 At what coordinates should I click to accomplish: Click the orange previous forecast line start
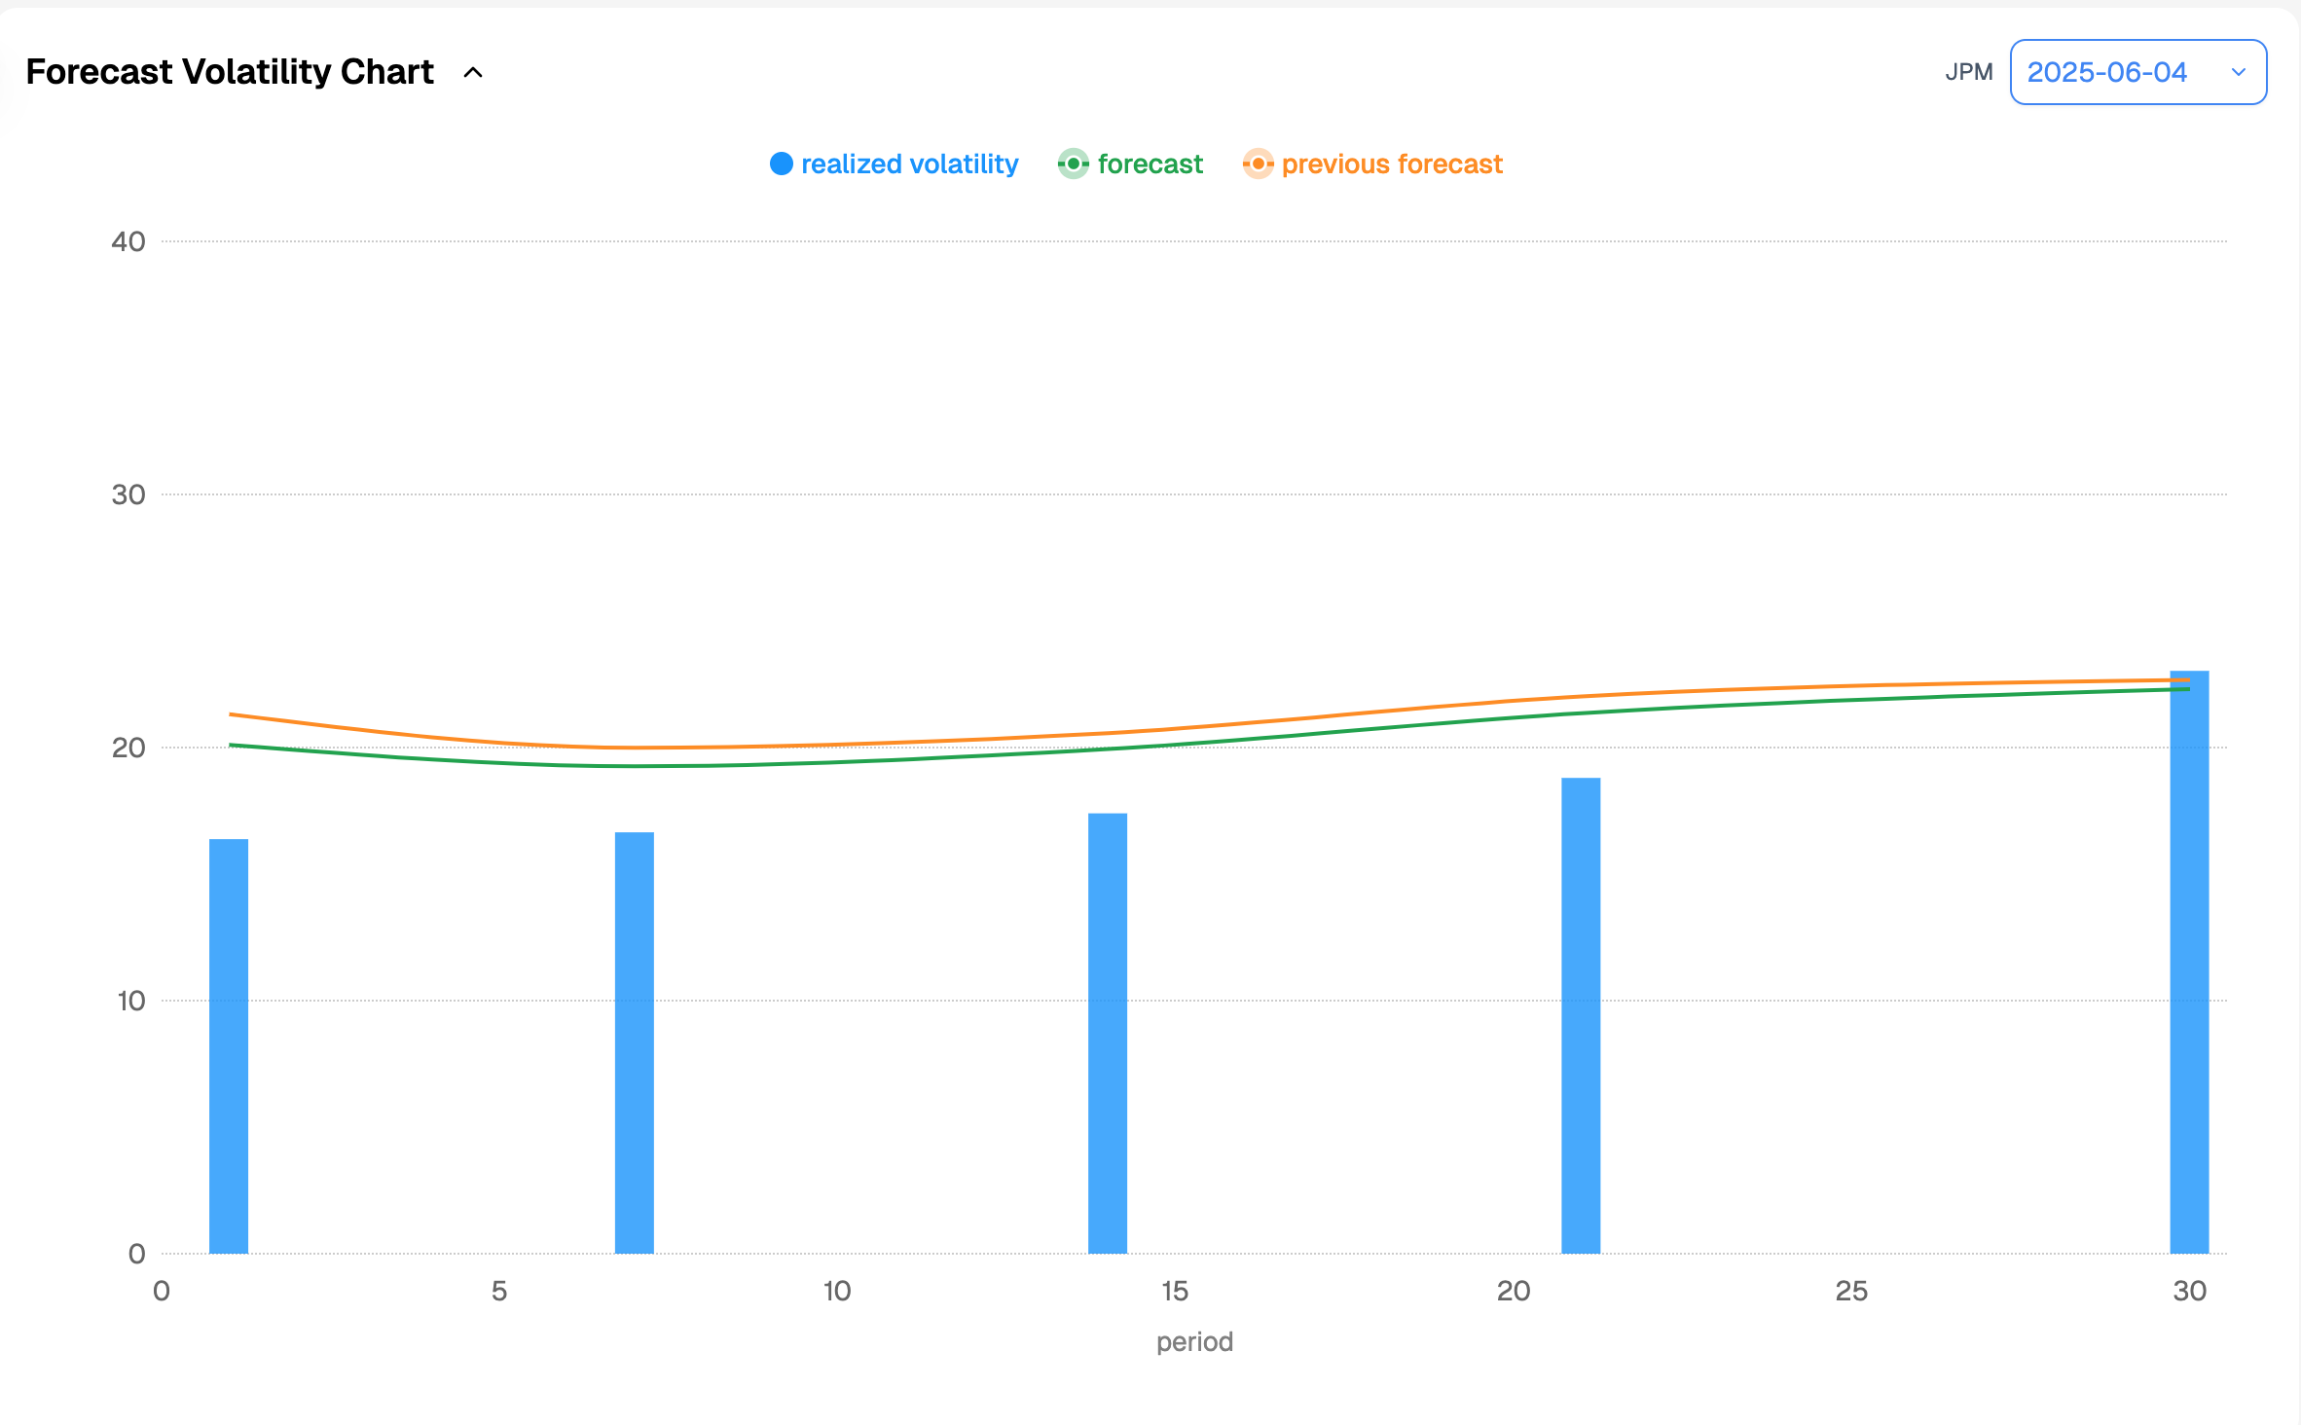point(232,714)
